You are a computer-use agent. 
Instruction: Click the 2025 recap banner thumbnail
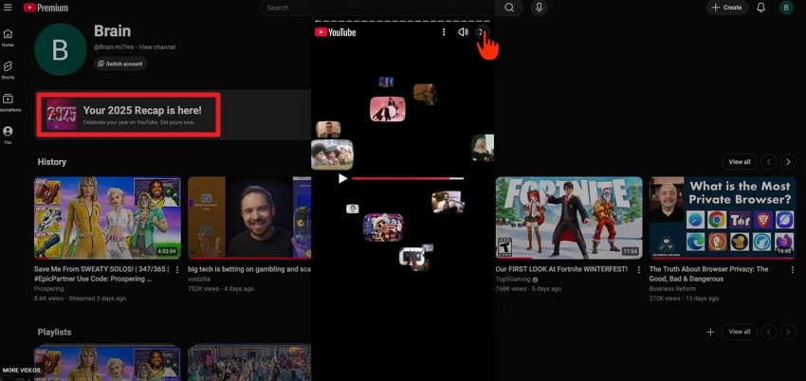coord(62,114)
